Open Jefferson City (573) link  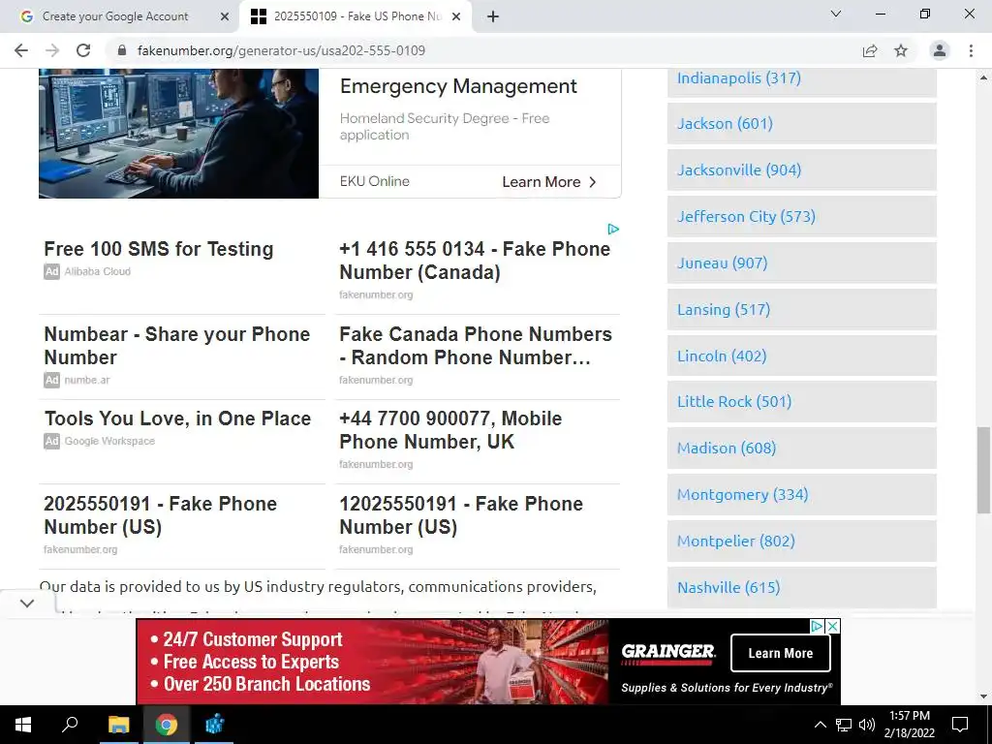[x=747, y=216]
